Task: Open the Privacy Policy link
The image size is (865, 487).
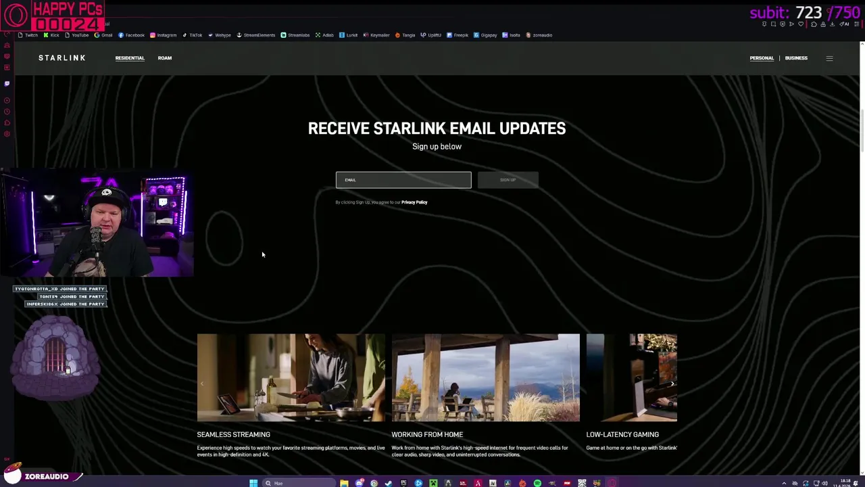Action: (414, 202)
